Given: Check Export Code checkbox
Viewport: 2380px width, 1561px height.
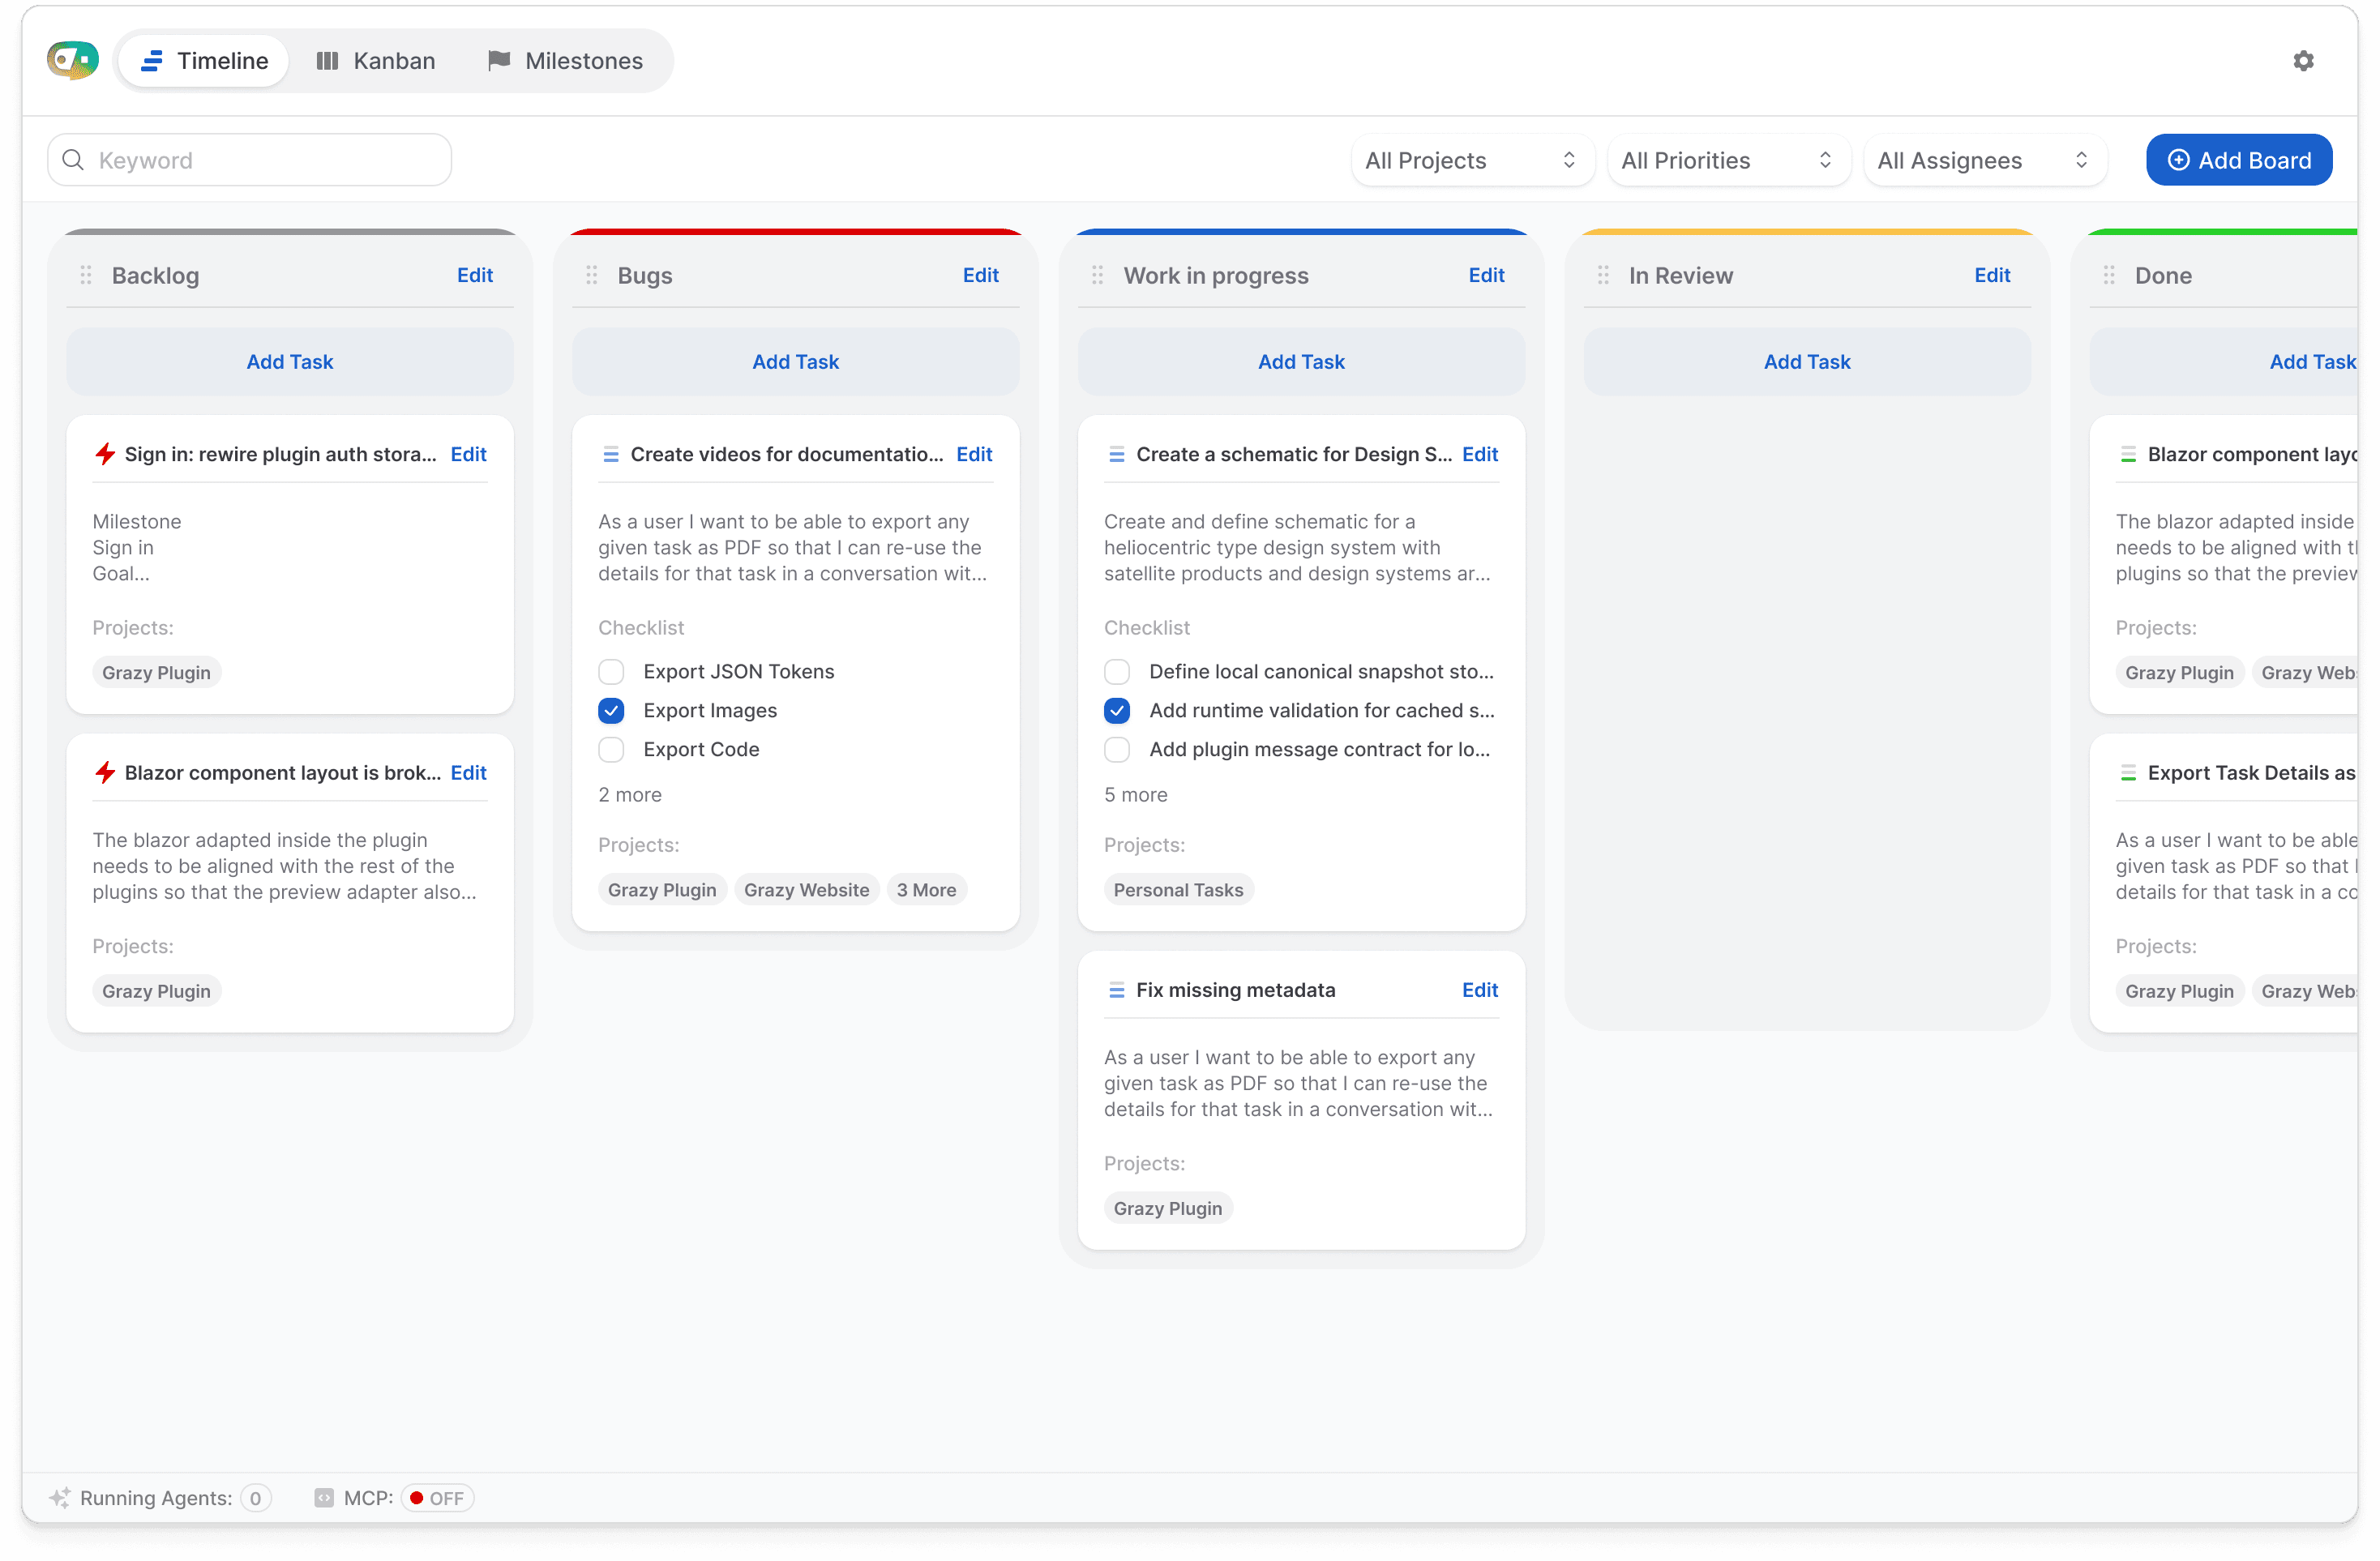Looking at the screenshot, I should [x=611, y=750].
